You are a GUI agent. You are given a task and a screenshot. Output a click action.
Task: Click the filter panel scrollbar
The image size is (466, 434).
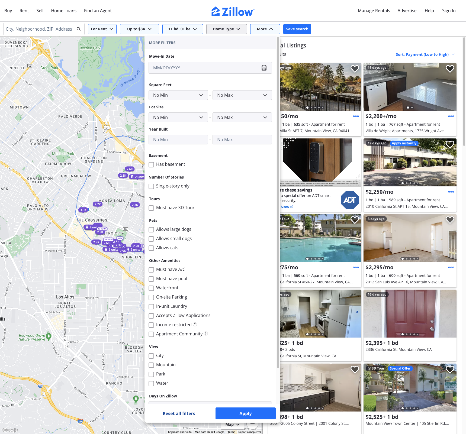coord(278,203)
